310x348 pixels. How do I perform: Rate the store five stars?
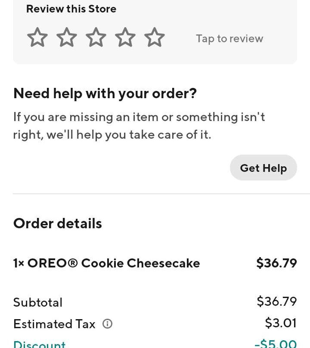[155, 37]
